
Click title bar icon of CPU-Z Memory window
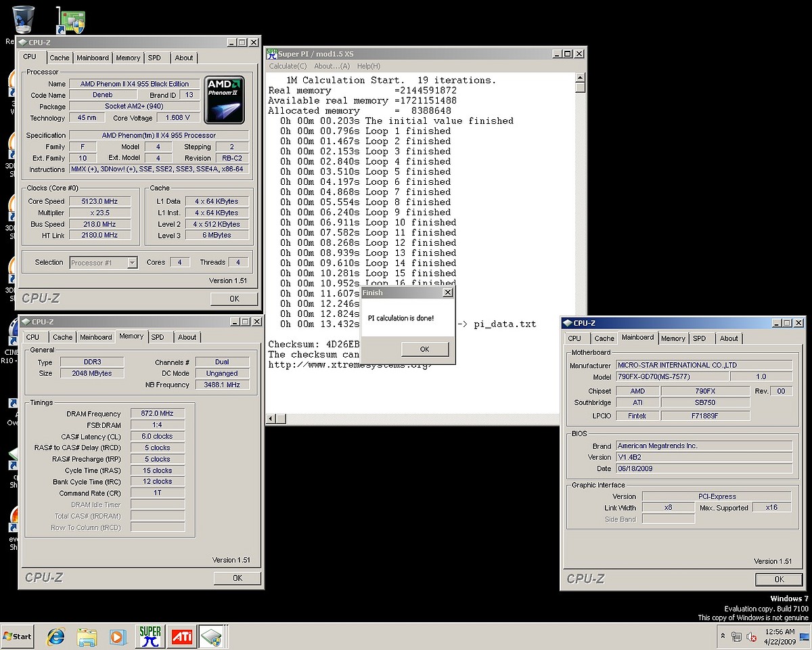pyautogui.click(x=26, y=322)
